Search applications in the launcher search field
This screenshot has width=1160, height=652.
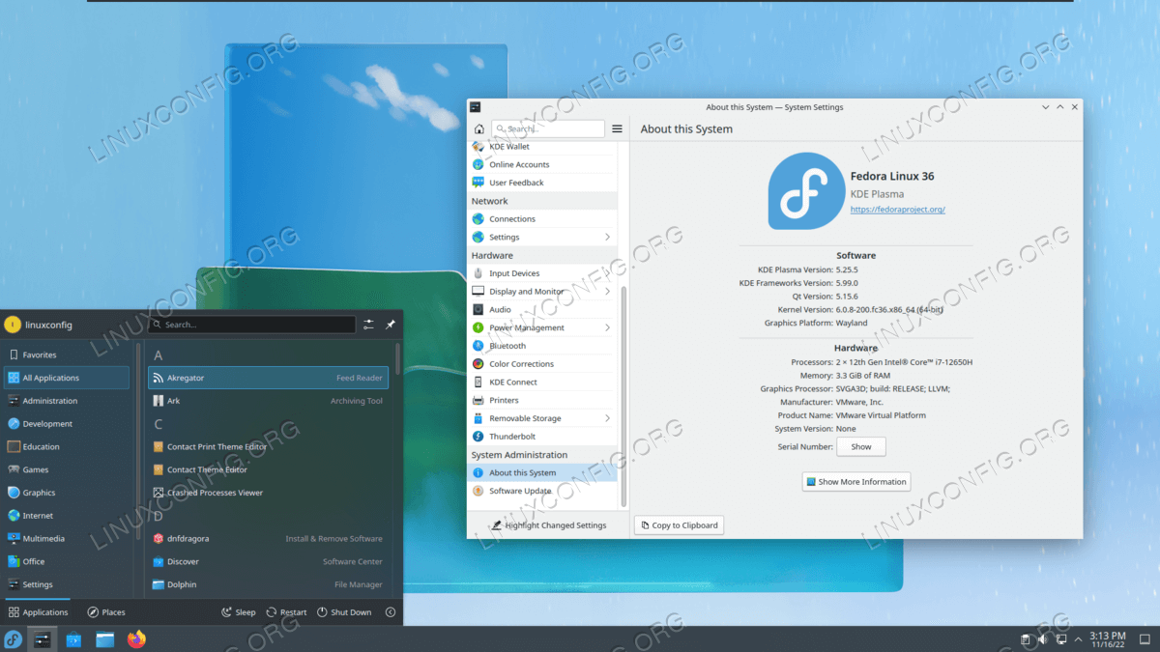[x=252, y=325]
